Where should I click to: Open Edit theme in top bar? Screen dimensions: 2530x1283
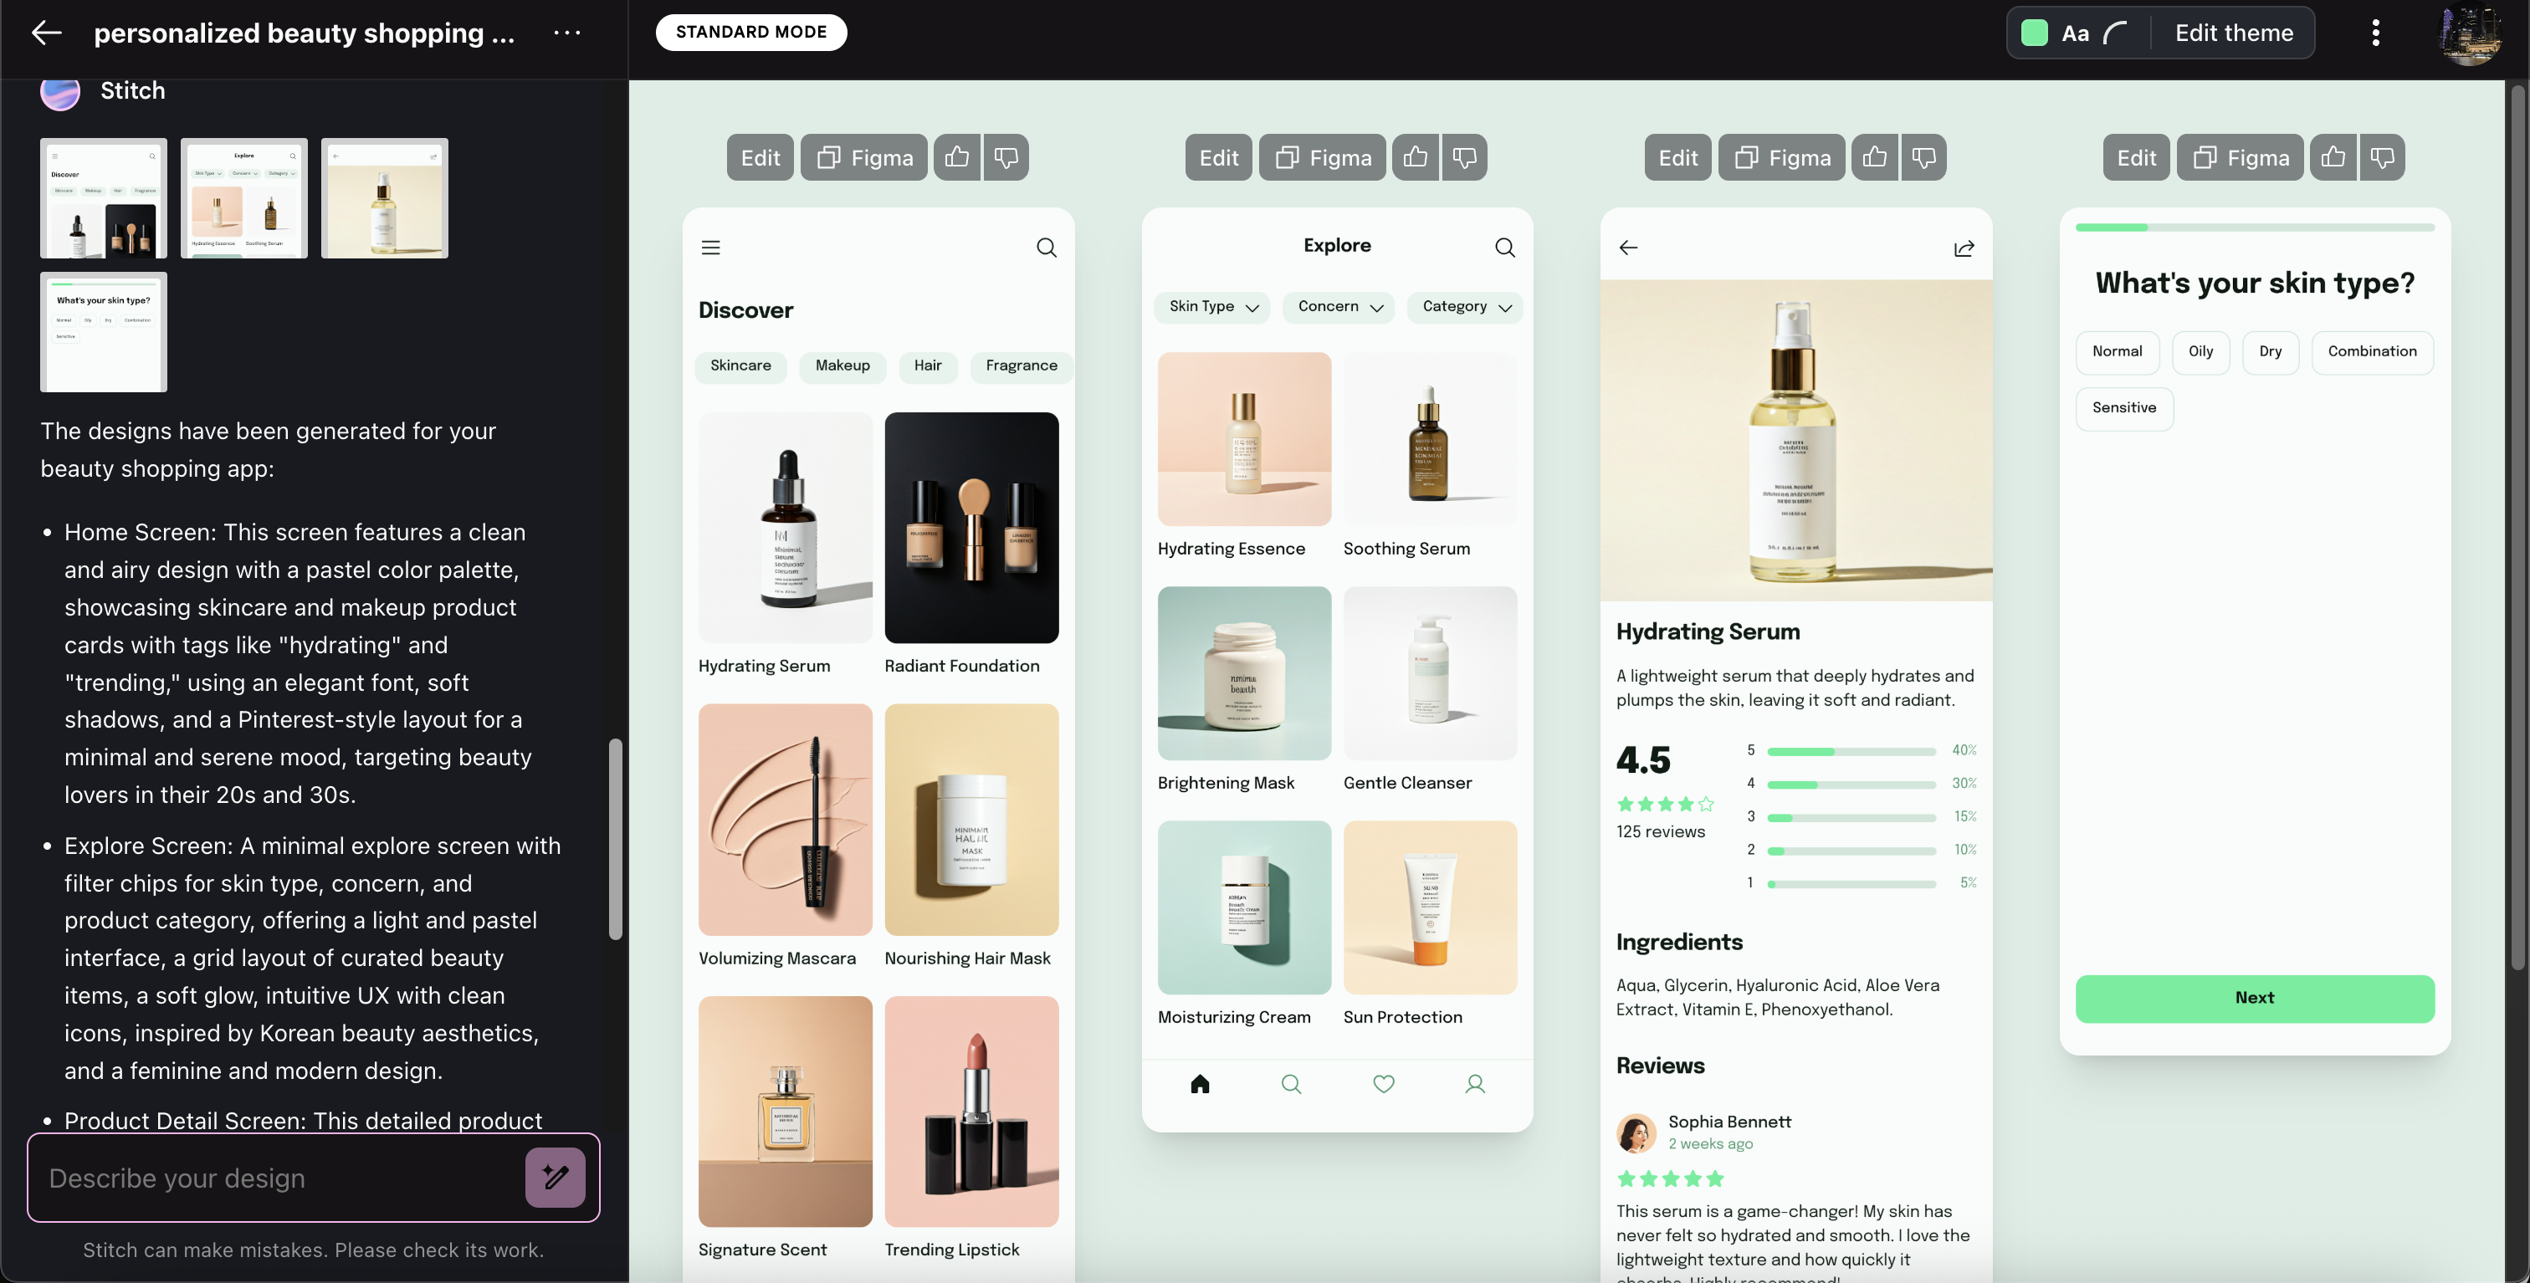[2233, 33]
